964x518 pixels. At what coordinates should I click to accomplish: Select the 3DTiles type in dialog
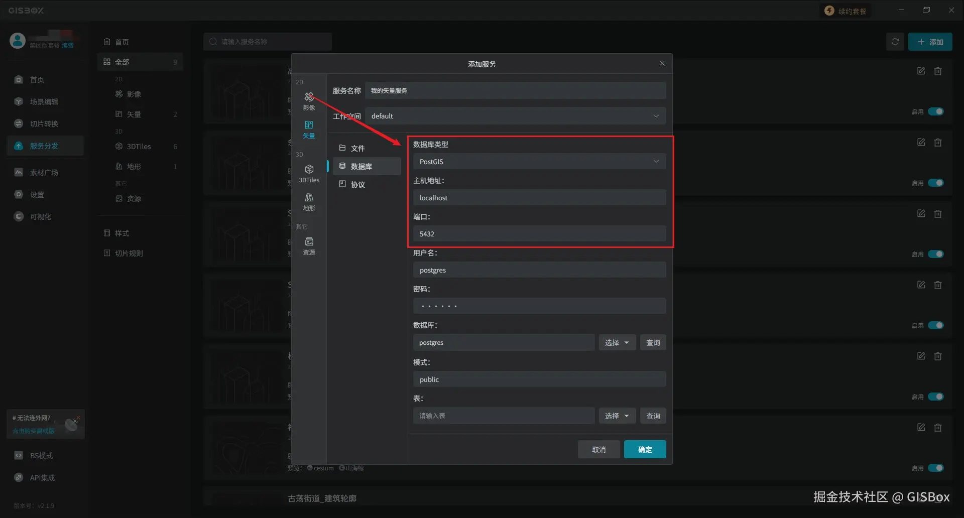click(x=309, y=173)
